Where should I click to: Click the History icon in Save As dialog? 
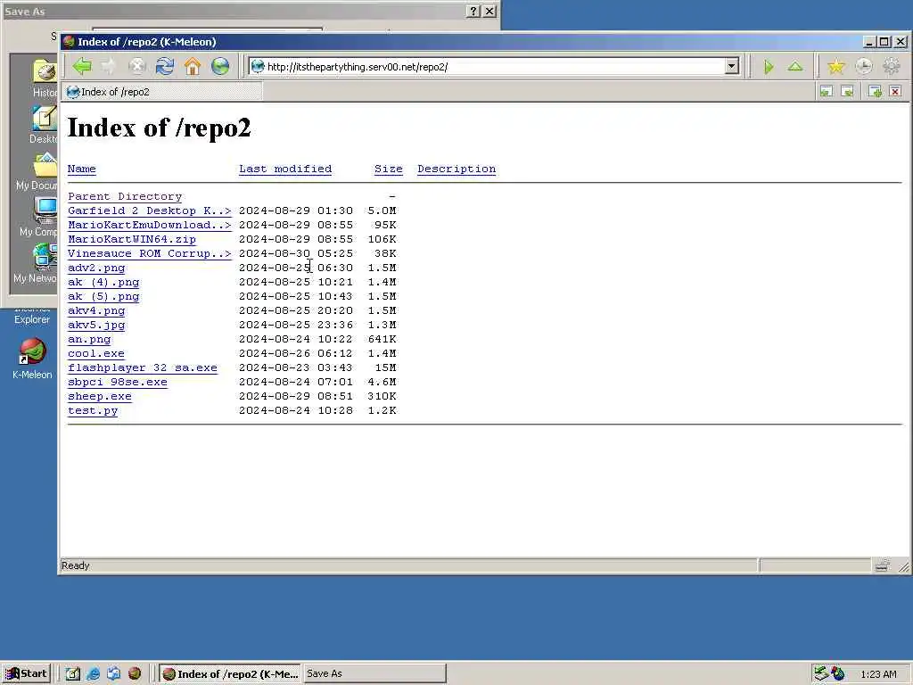[45, 71]
